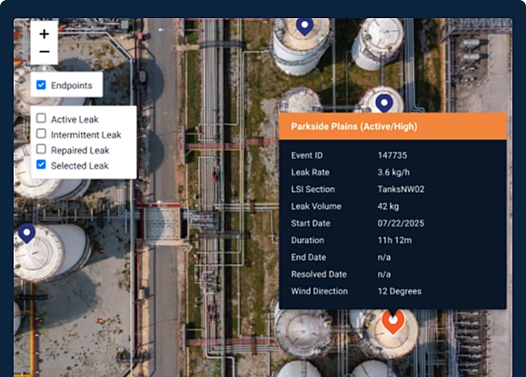This screenshot has width=526, height=377.
Task: Select the blue endpoint pin on the top tank
Action: pos(304,26)
